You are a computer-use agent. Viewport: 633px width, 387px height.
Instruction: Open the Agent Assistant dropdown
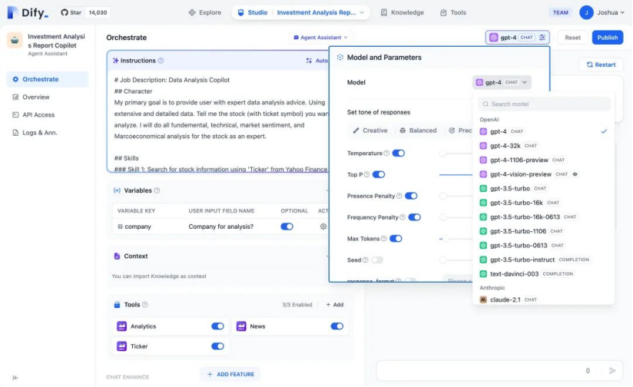(x=321, y=37)
